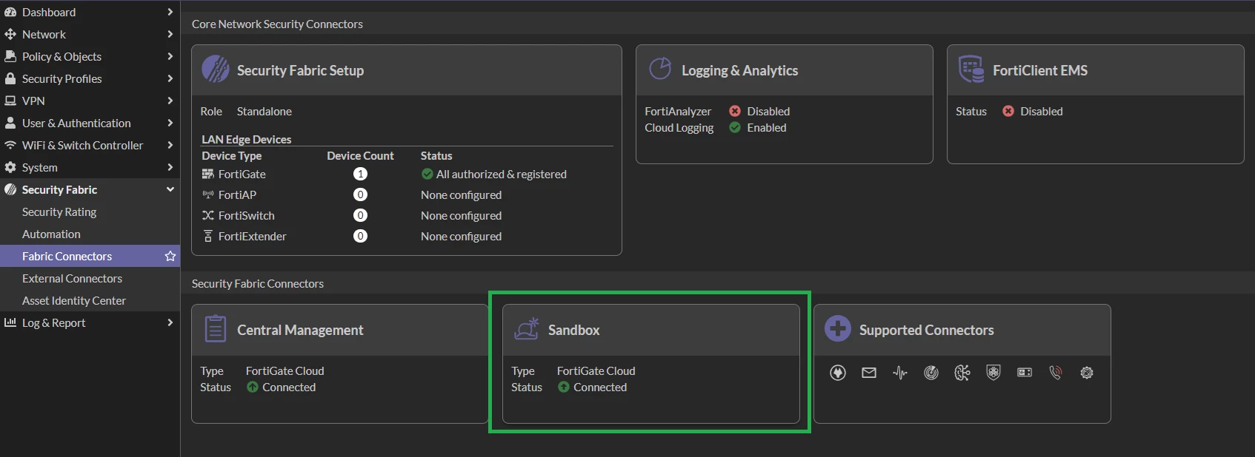Click the System gear icon in sidebar
The width and height of the screenshot is (1255, 457).
(x=10, y=167)
